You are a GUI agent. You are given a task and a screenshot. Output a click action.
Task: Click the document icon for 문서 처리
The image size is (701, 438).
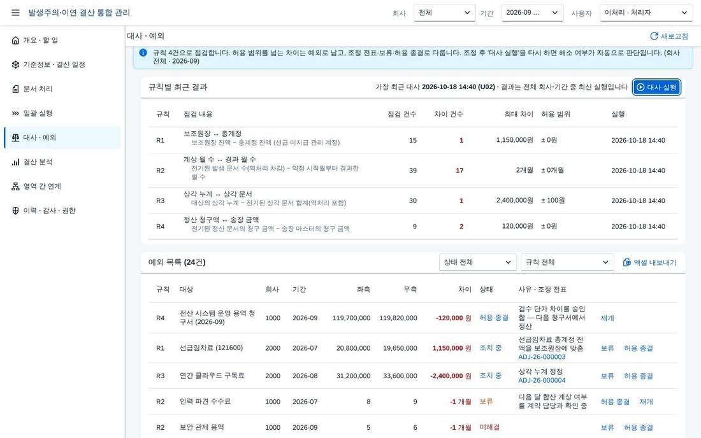pos(16,89)
